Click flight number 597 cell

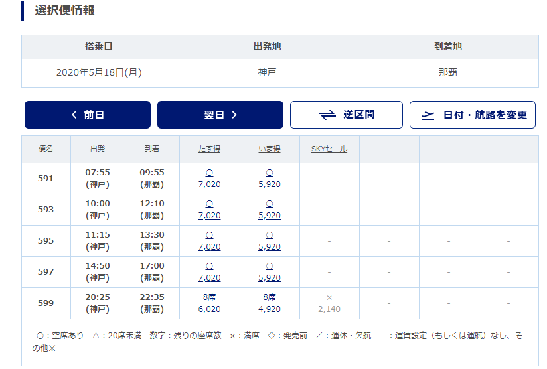[x=46, y=272]
